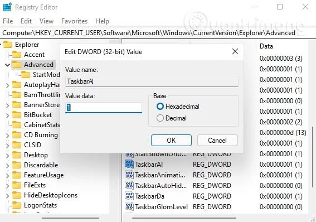Minimize the Registry Editor window
The height and width of the screenshot is (222, 316).
pyautogui.click(x=255, y=7)
